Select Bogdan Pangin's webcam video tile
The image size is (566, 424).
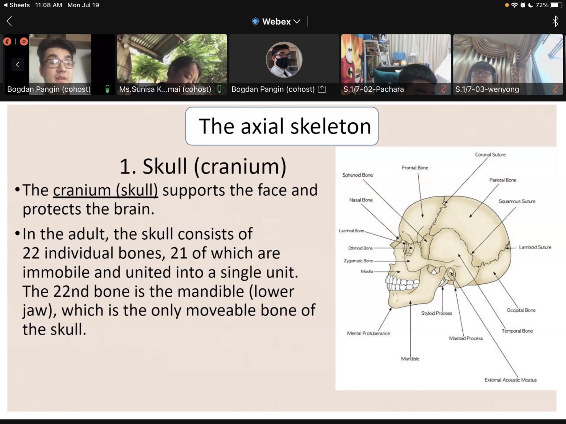(60, 65)
